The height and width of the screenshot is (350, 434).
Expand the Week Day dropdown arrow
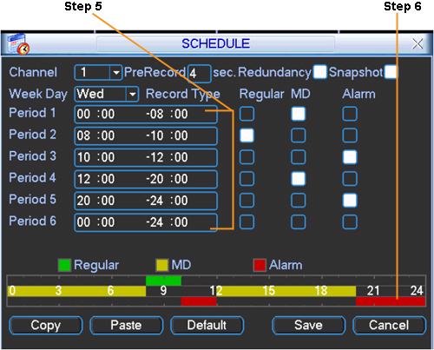tap(132, 94)
